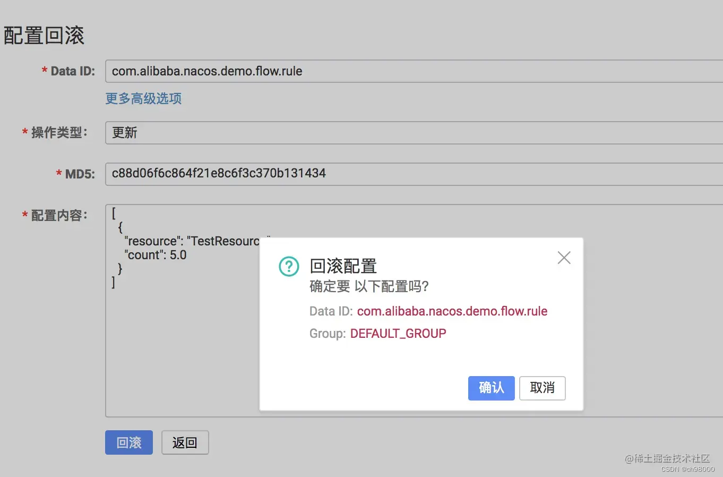Click the 确定要 以下配置吗? message
Screen dimensions: 723x477
(x=369, y=287)
